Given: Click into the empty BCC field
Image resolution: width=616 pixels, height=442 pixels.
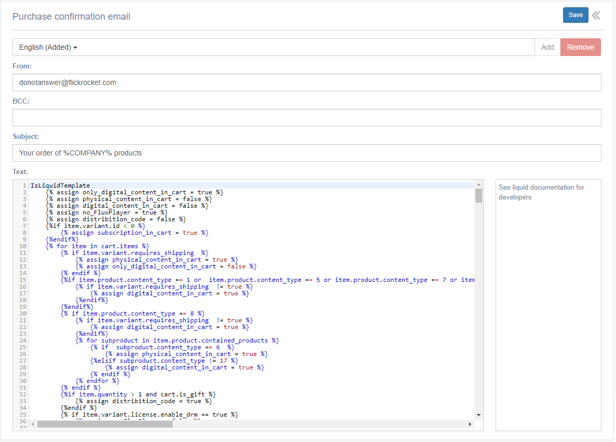Looking at the screenshot, I should point(307,118).
